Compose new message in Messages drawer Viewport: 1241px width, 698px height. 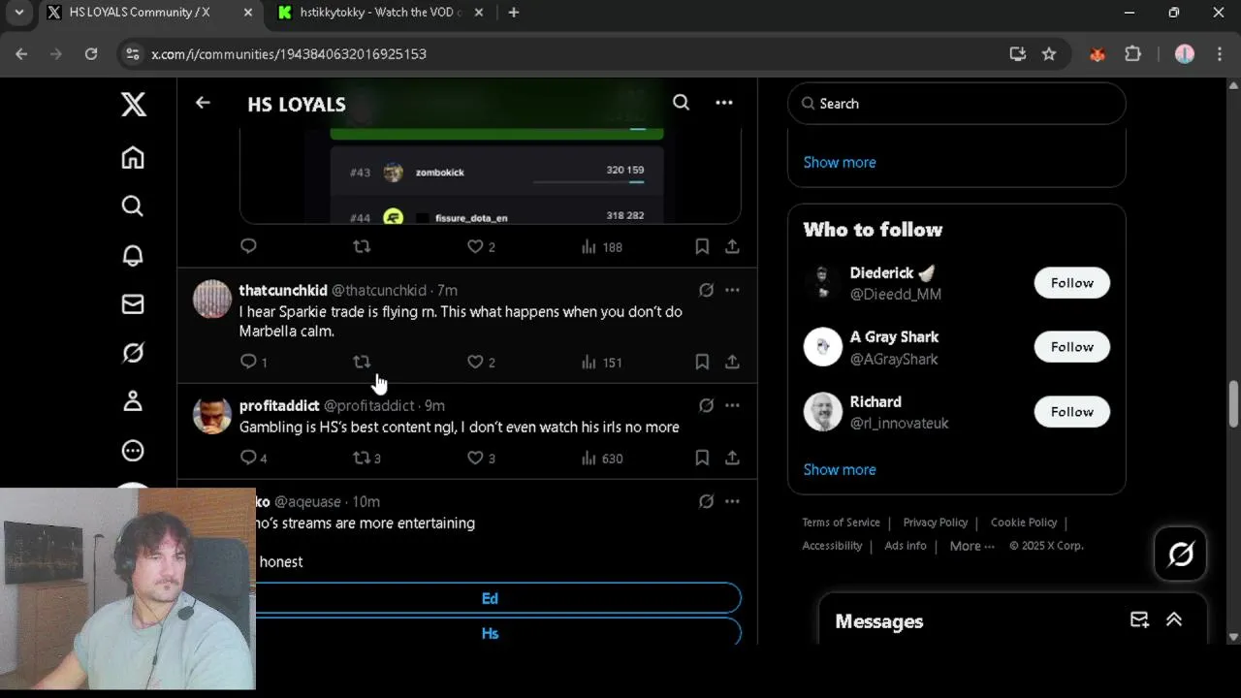tap(1139, 619)
